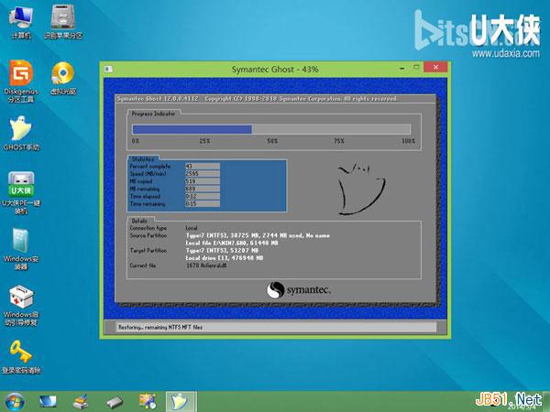Maximize the Symantec Ghost window
Screen dimensions: 550x412
[416, 67]
